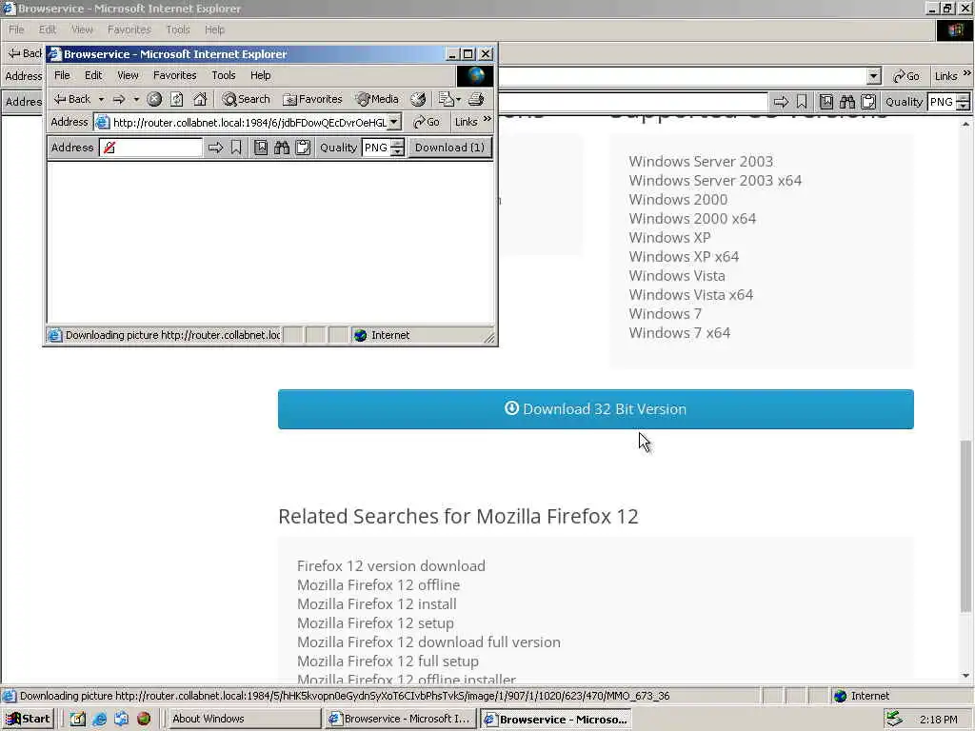The image size is (975, 731).
Task: Open the Forward history dropdown arrow in front window
Action: click(x=136, y=99)
